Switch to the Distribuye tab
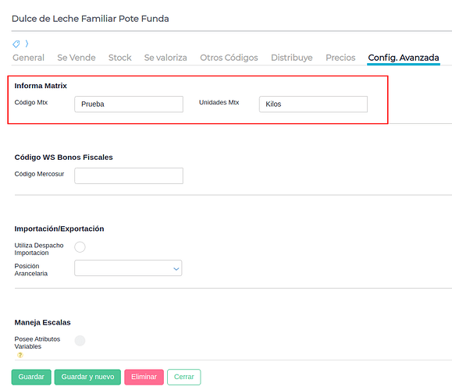Screen dimensions: 452x390 tap(292, 58)
